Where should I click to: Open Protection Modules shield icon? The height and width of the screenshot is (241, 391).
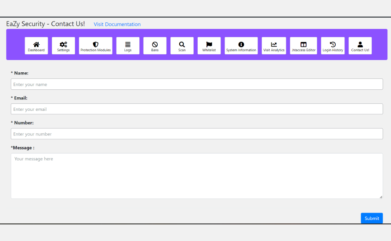[x=95, y=46]
